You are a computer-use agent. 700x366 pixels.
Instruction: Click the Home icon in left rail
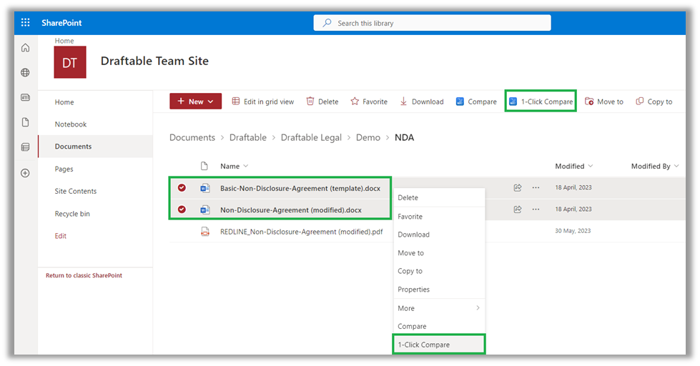pyautogui.click(x=26, y=48)
